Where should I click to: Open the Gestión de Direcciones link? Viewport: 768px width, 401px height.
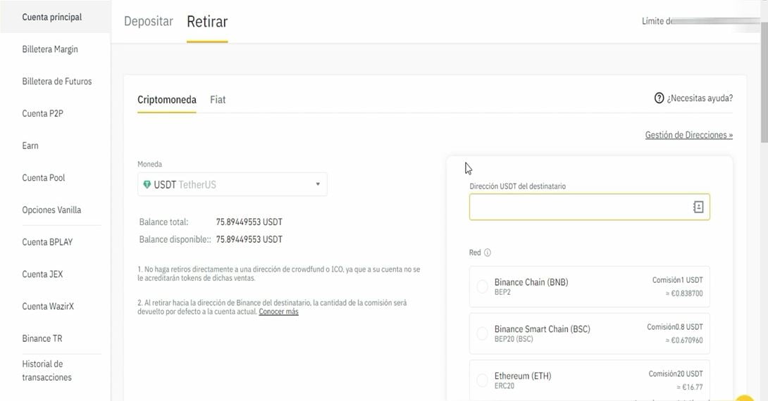click(x=688, y=135)
